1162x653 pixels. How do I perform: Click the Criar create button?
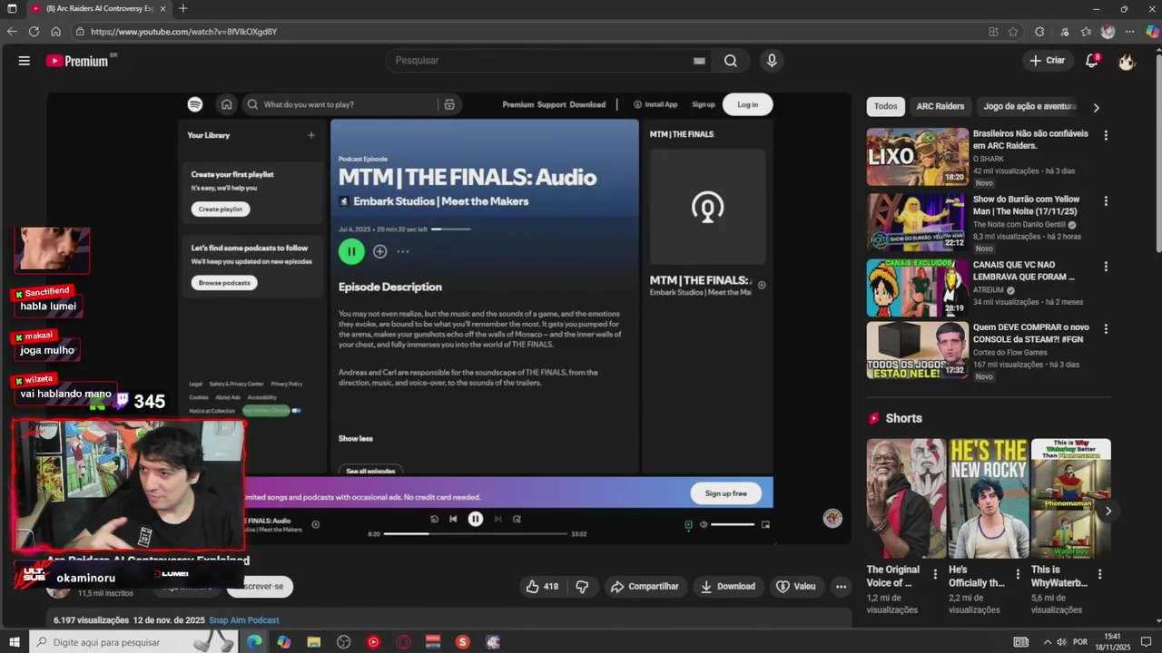tap(1047, 61)
